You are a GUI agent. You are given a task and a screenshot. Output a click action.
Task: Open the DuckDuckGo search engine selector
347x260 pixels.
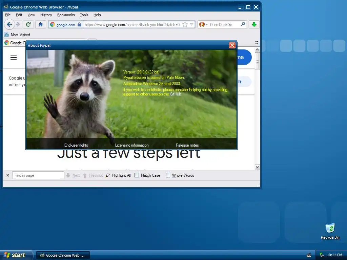[x=203, y=24]
